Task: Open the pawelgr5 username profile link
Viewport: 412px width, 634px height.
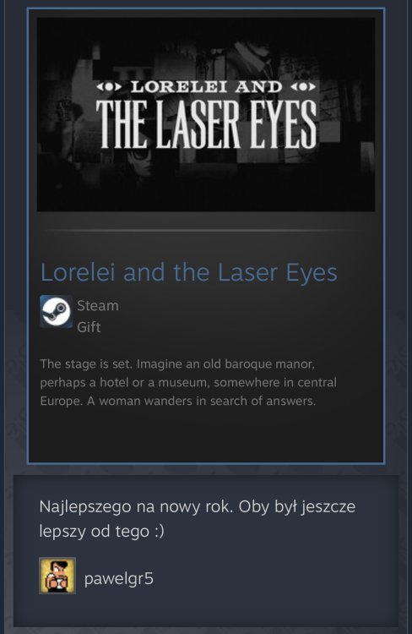Action: pyautogui.click(x=119, y=578)
